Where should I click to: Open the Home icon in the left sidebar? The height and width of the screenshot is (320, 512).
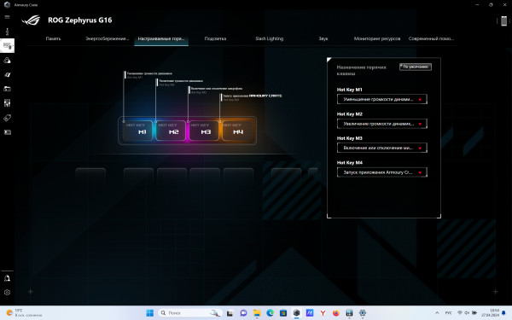point(7,32)
